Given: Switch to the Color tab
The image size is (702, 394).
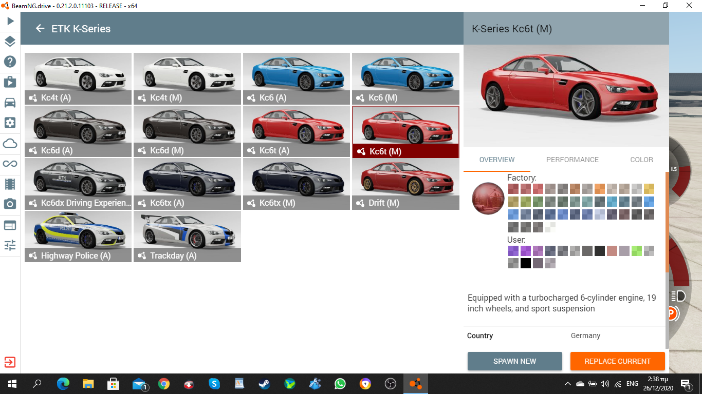Looking at the screenshot, I should [641, 160].
